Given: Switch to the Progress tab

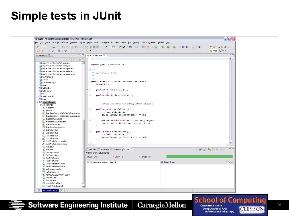Looking at the screenshot, I should (x=116, y=149).
